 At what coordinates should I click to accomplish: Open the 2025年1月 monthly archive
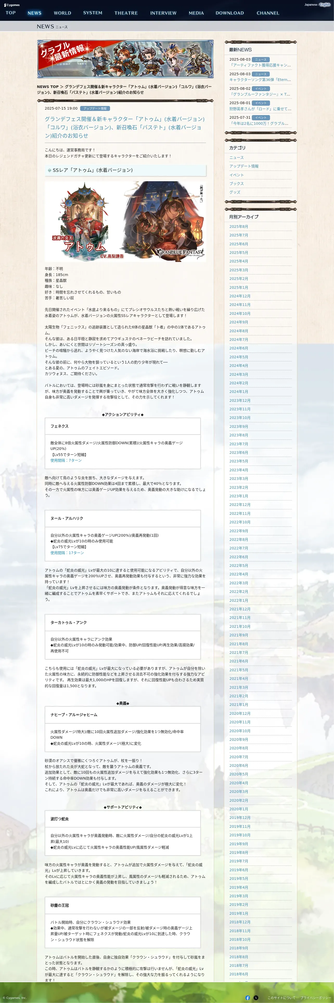click(238, 287)
